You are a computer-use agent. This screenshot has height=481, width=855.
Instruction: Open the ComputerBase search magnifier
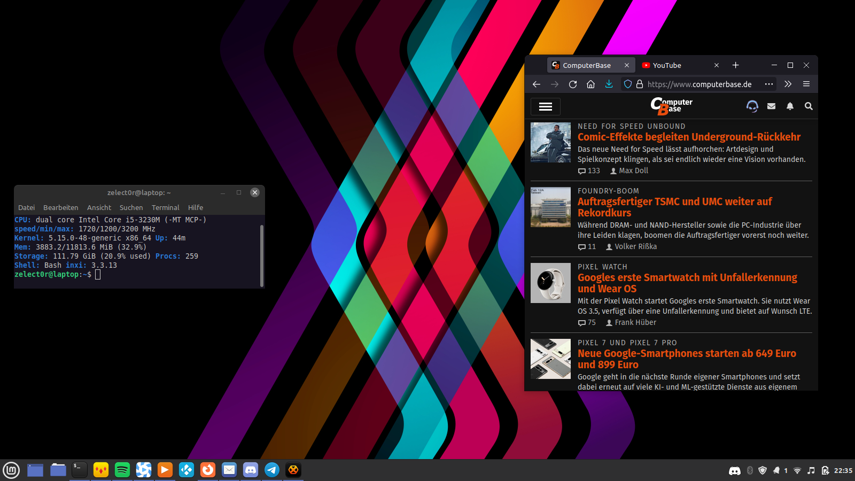tap(809, 106)
